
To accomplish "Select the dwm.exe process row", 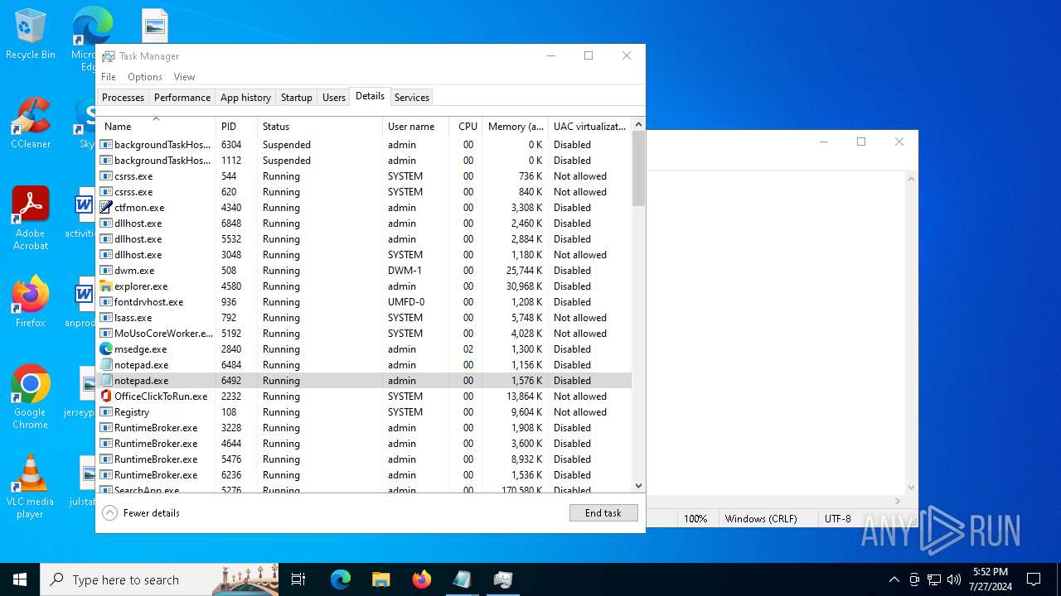I will [364, 271].
